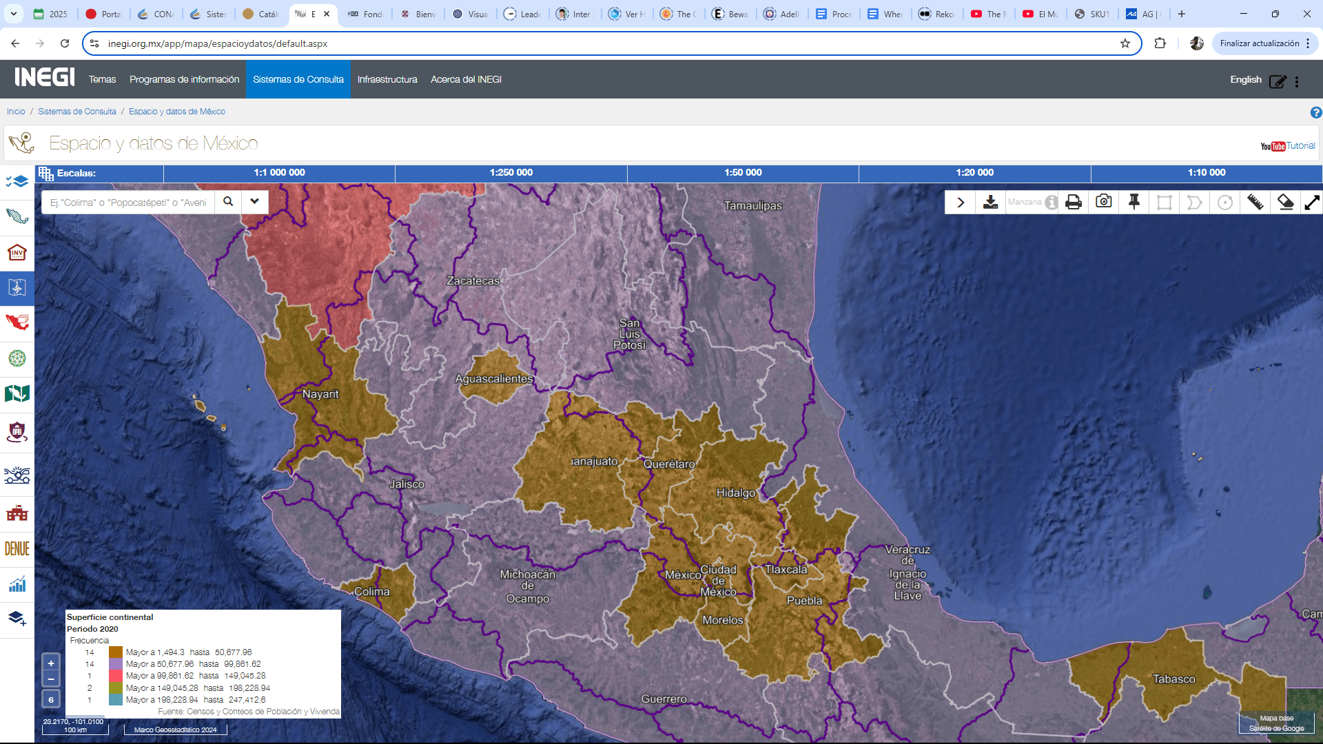This screenshot has width=1323, height=744.
Task: Select the pushpin marker tool
Action: [x=1134, y=202]
